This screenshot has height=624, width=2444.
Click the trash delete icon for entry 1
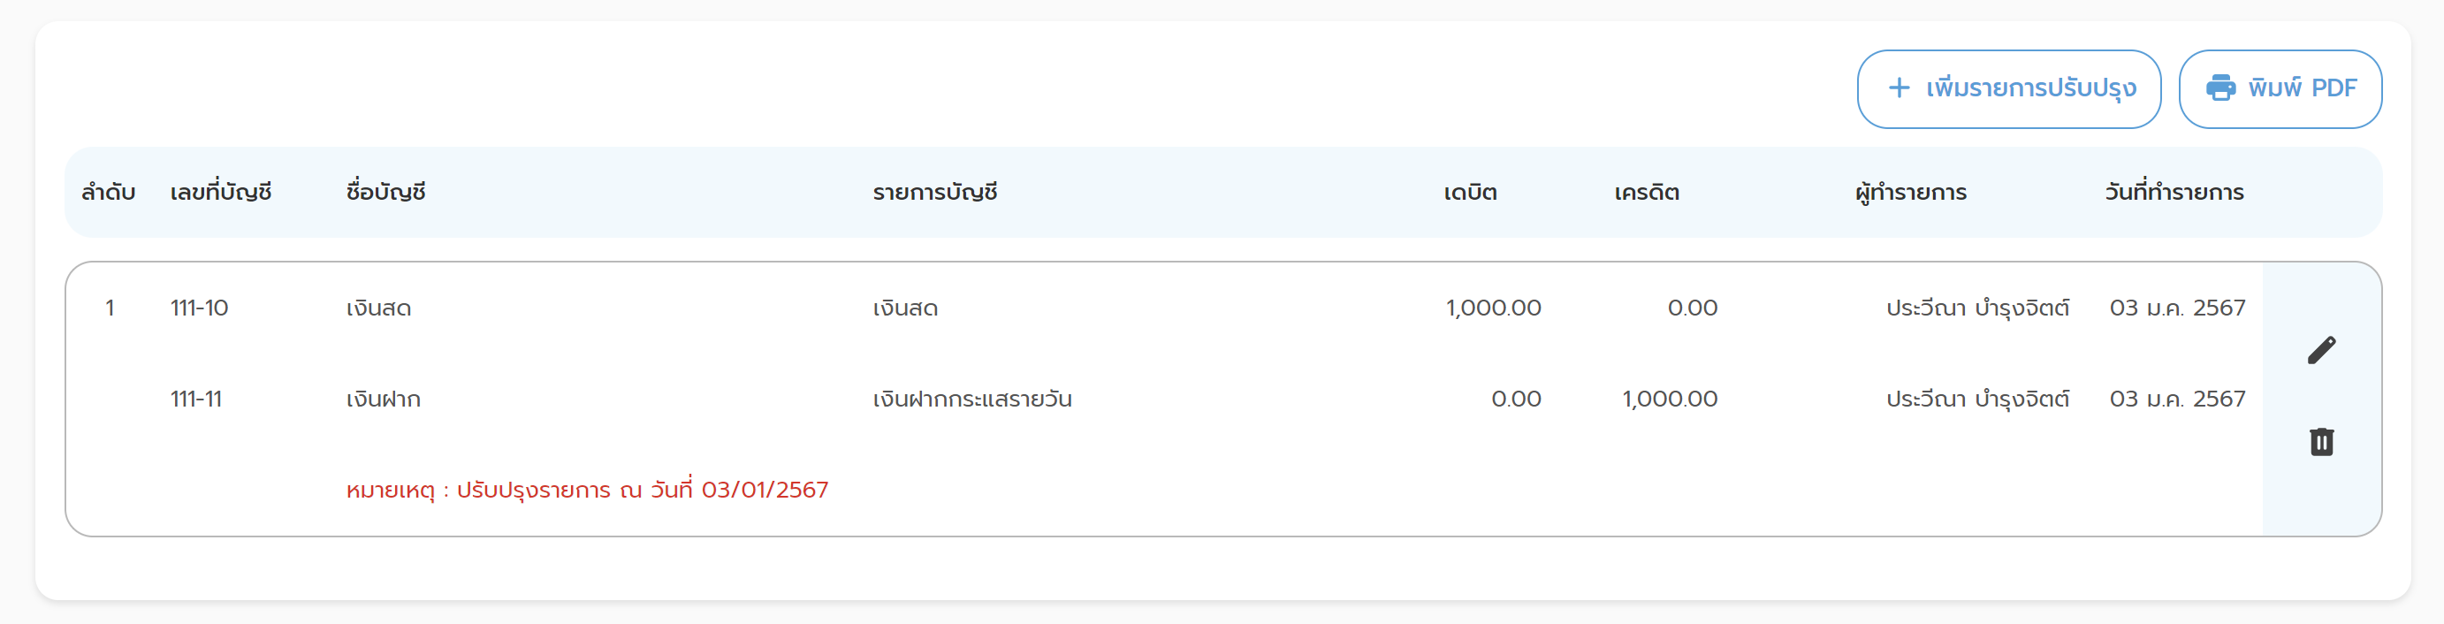2320,442
